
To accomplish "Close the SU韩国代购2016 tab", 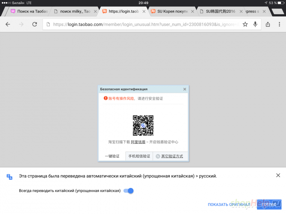I will (x=241, y=11).
